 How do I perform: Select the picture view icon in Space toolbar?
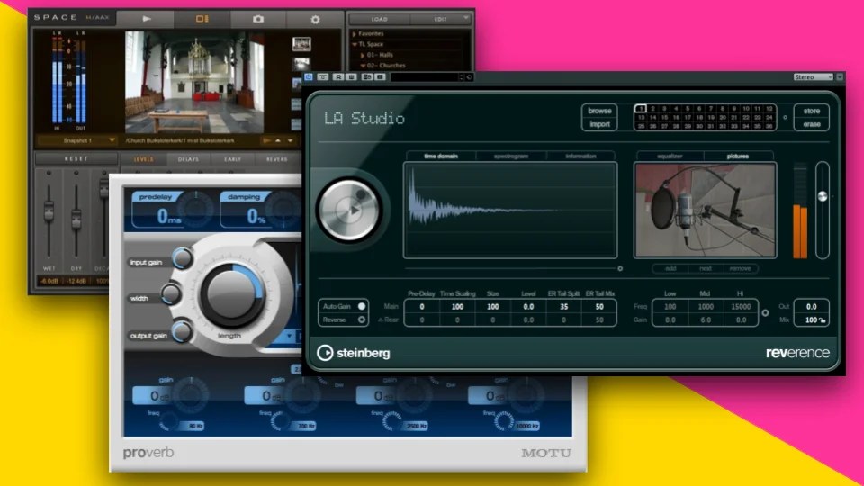(202, 19)
